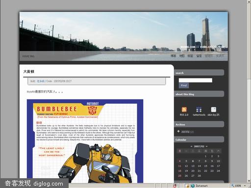Open the fifth header navigation item
251x188 pixels.
pos(209,56)
